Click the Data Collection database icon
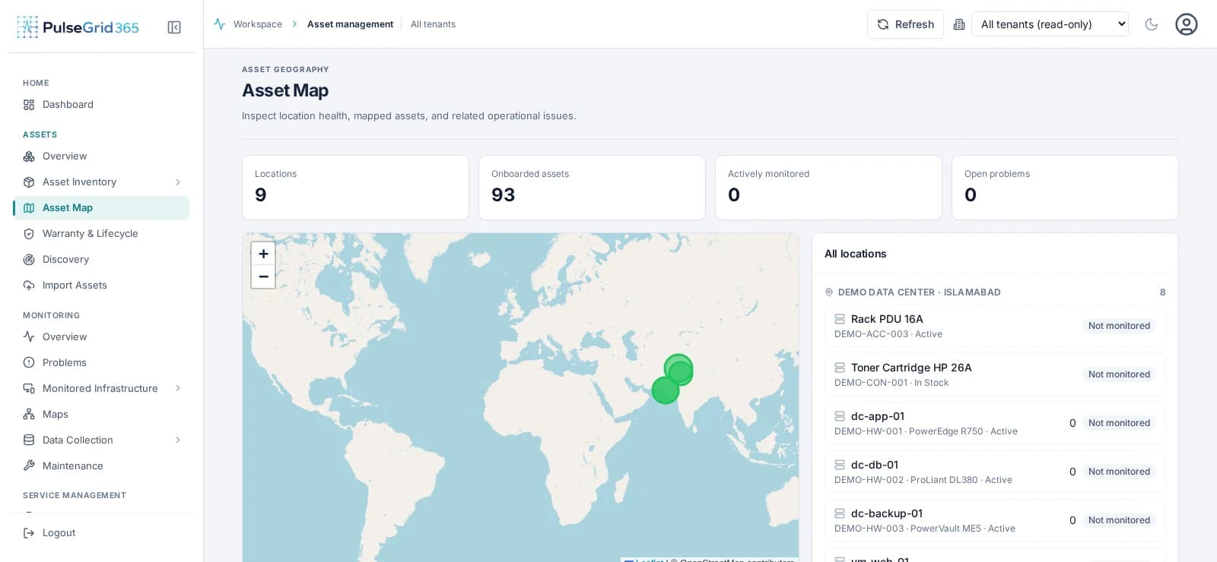The image size is (1217, 562). click(29, 440)
